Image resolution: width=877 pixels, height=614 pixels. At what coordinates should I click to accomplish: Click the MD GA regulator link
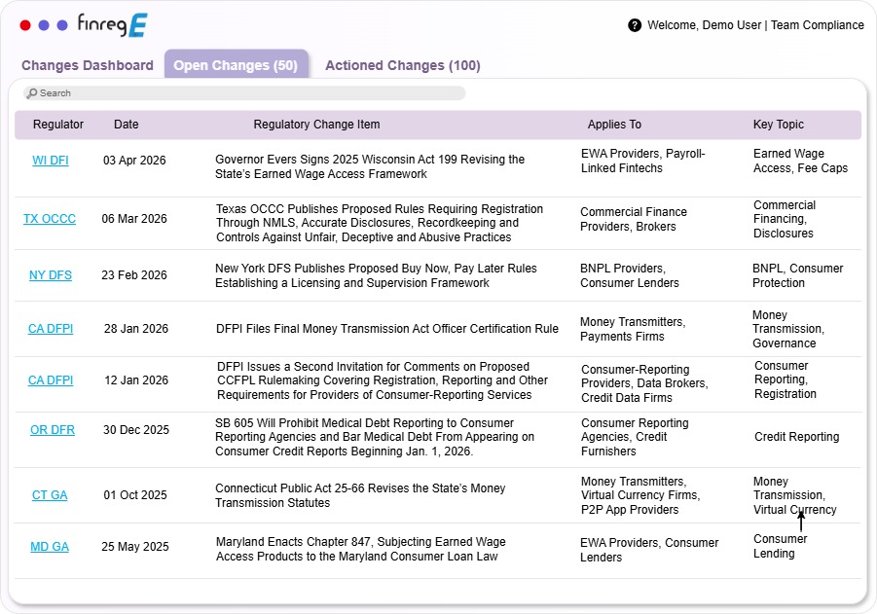click(x=50, y=547)
